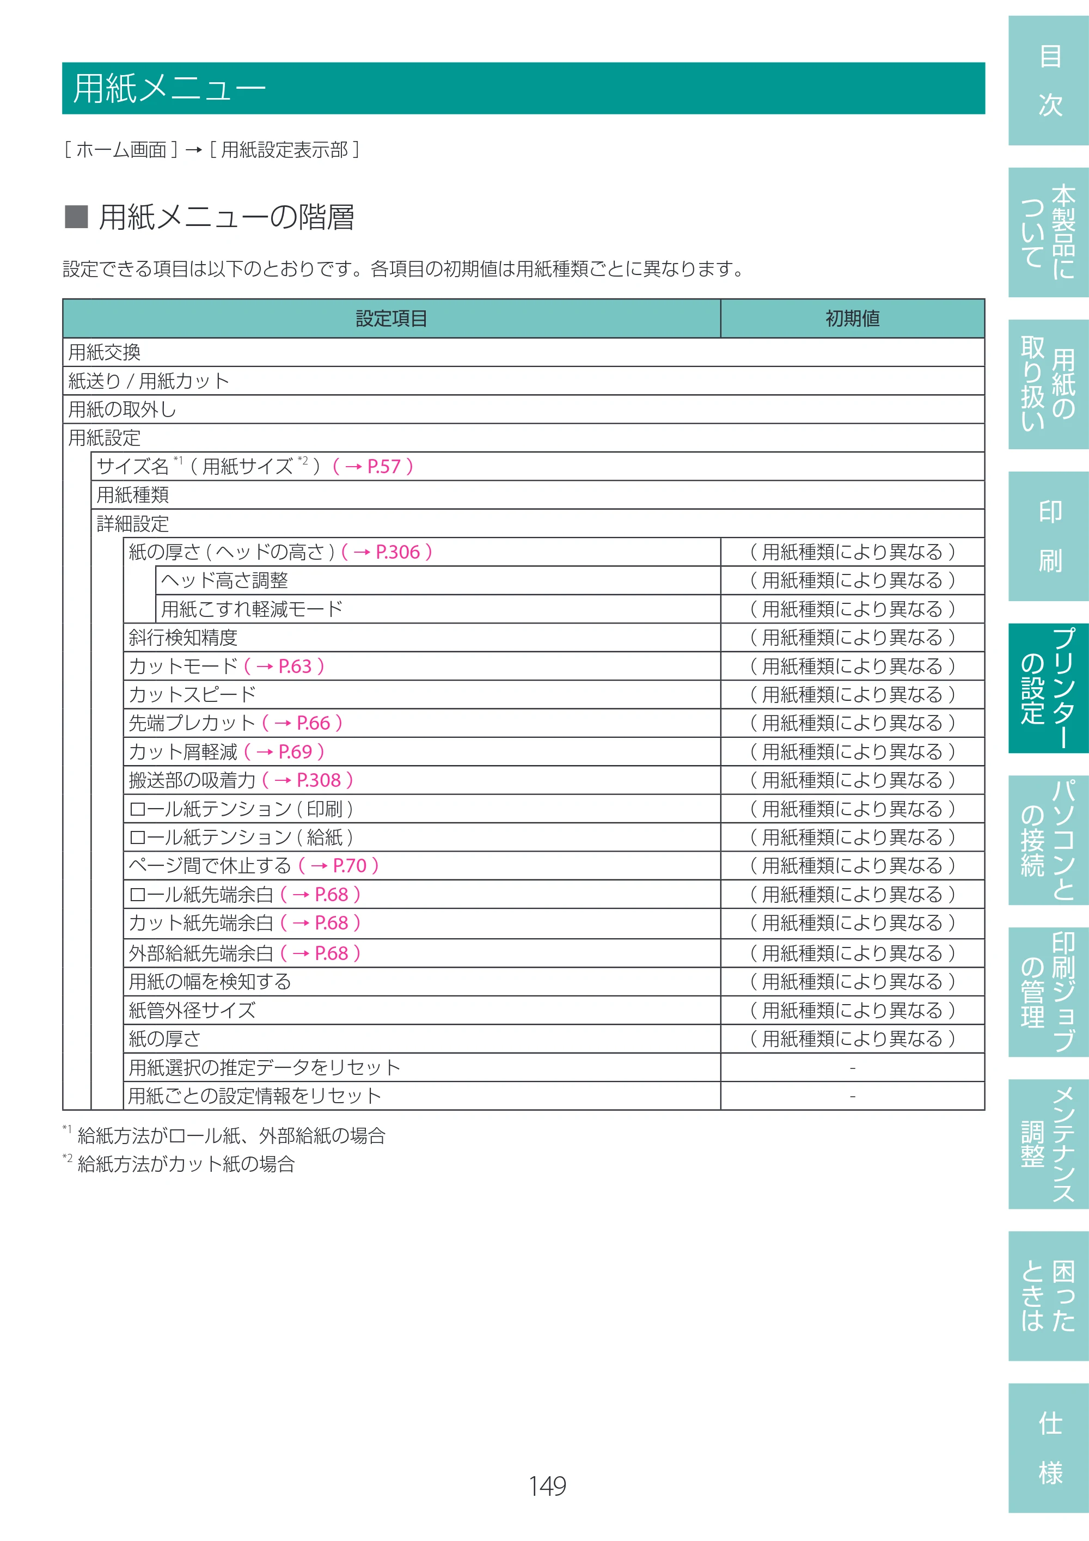Open the パソコンとの接続 side tab
1089x1541 pixels.
(x=1048, y=840)
